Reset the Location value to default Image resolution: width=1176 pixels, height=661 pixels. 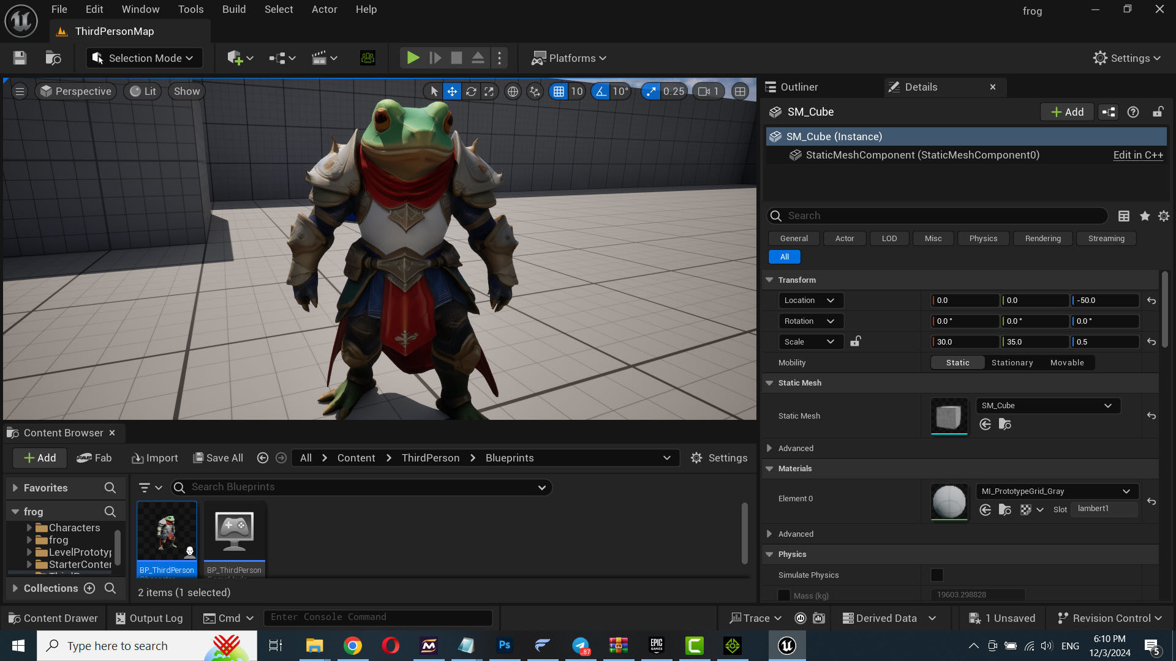[x=1151, y=301]
